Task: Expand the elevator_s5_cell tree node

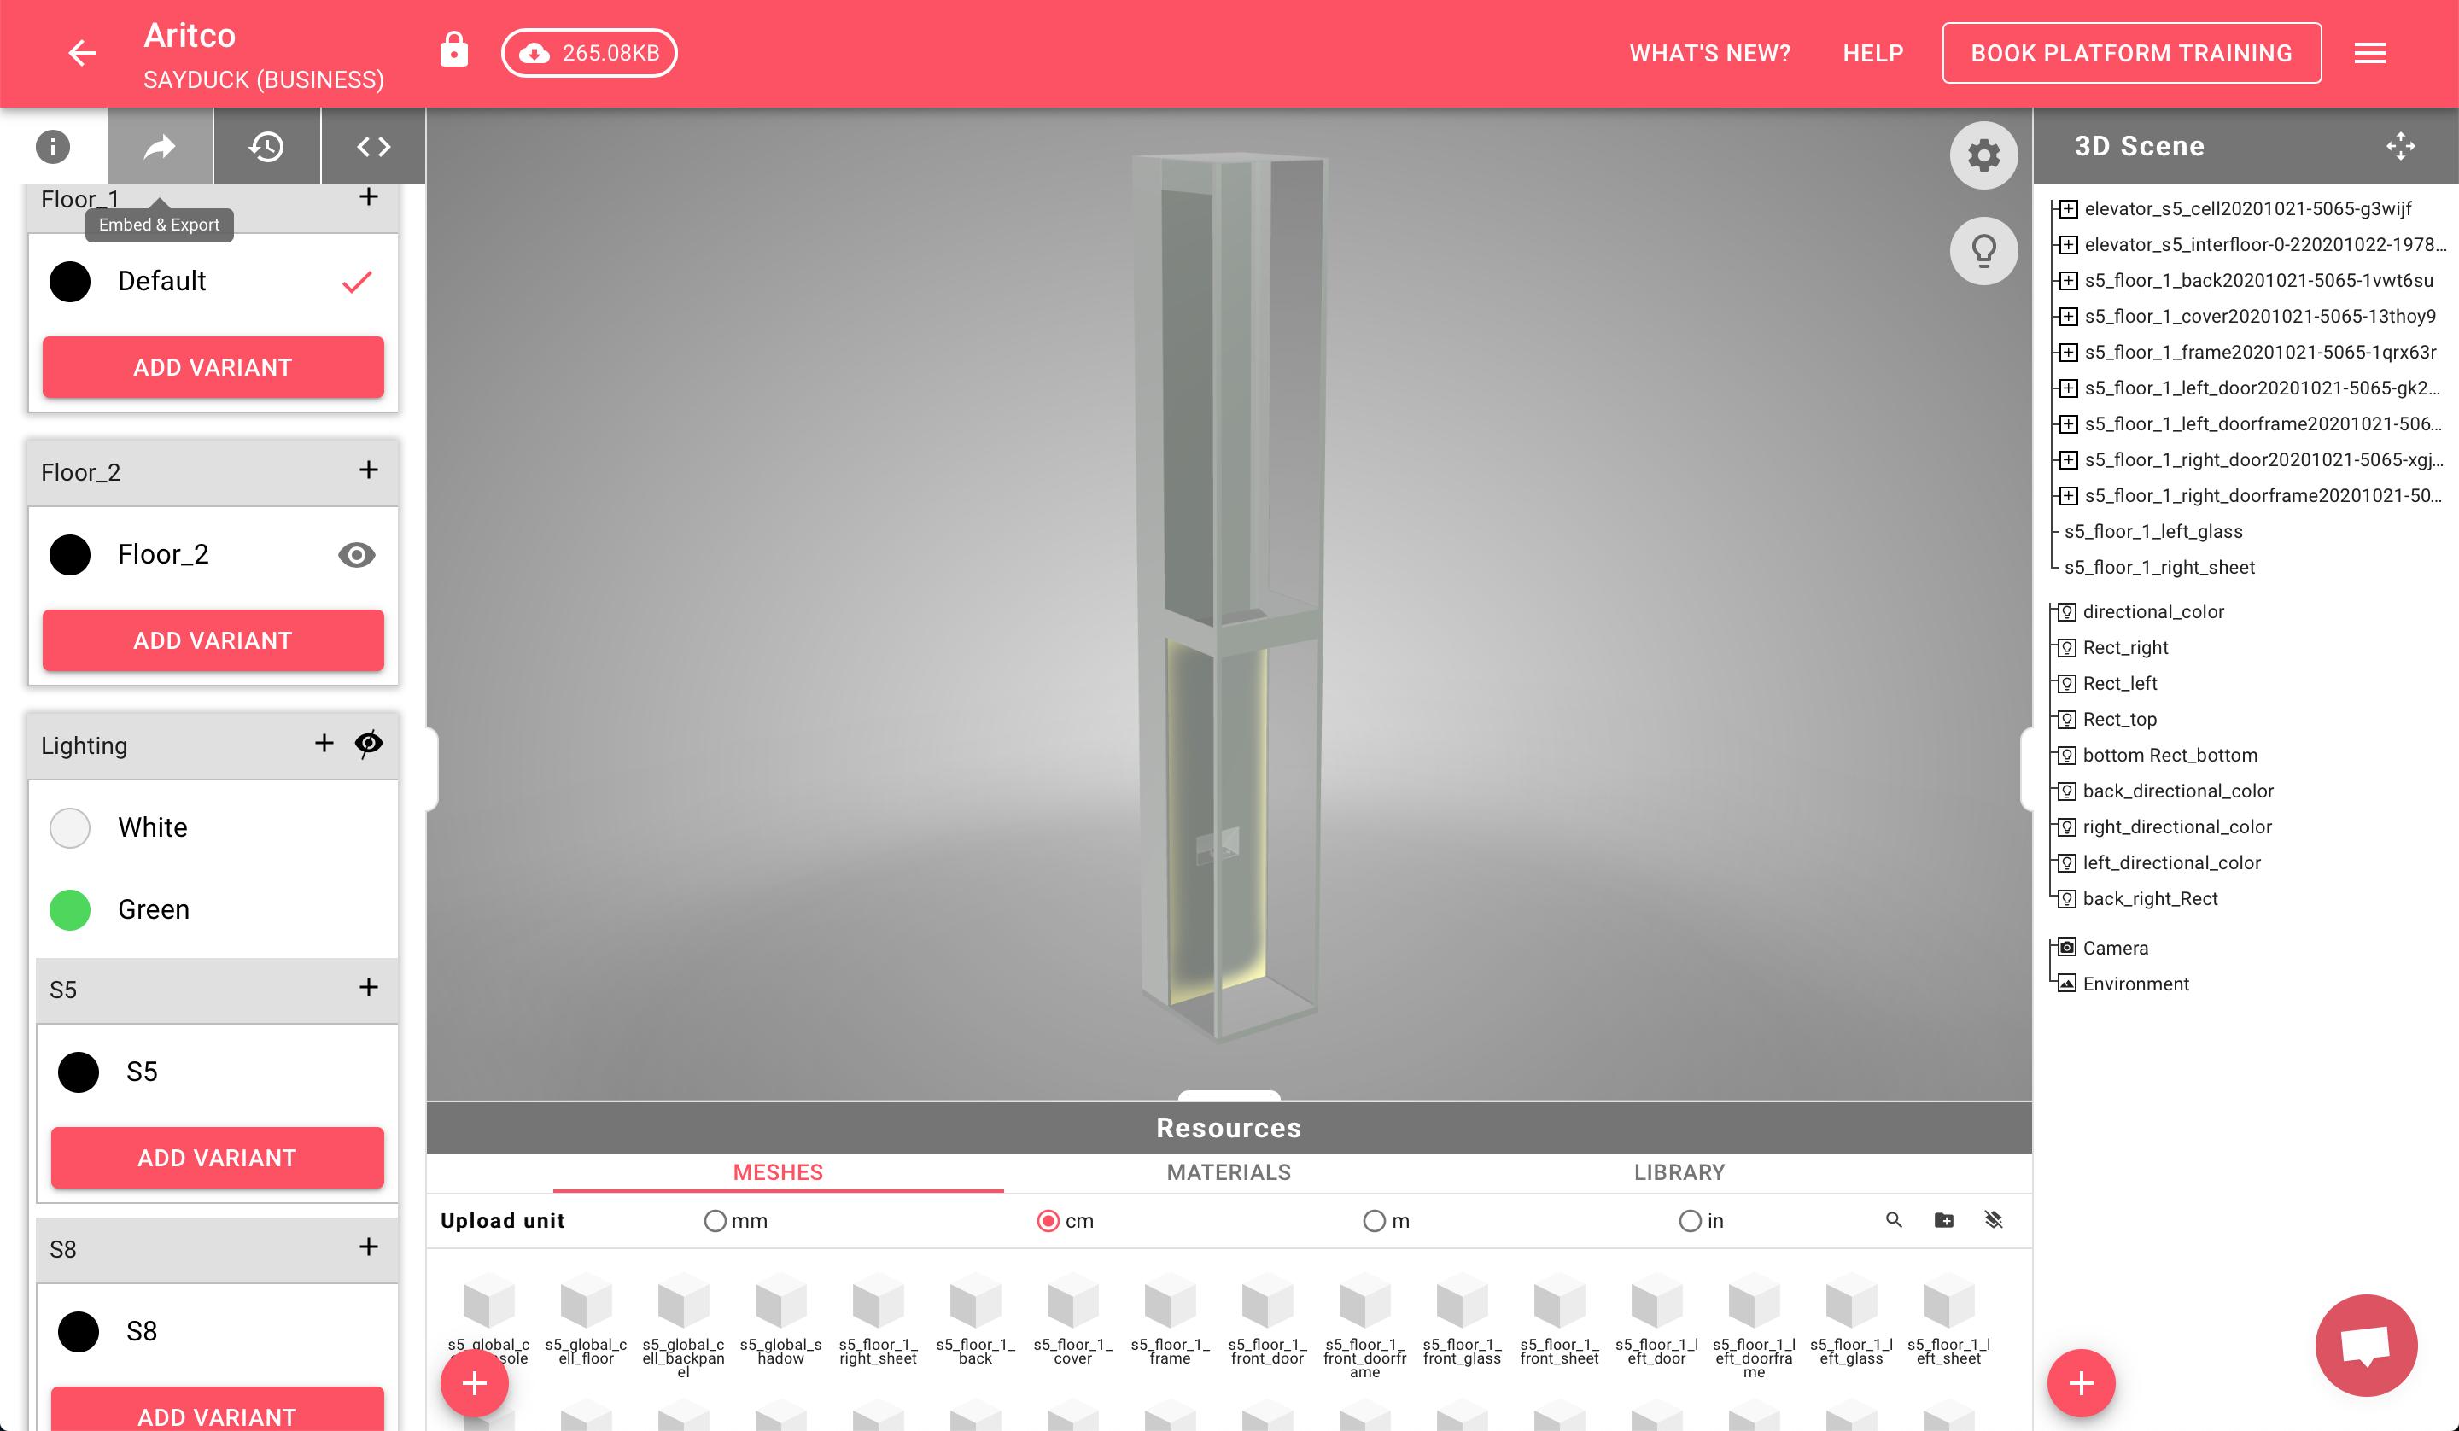Action: tap(2068, 209)
